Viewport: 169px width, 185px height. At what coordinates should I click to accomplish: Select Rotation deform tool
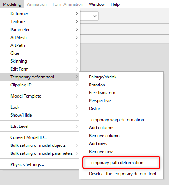coord(121,85)
